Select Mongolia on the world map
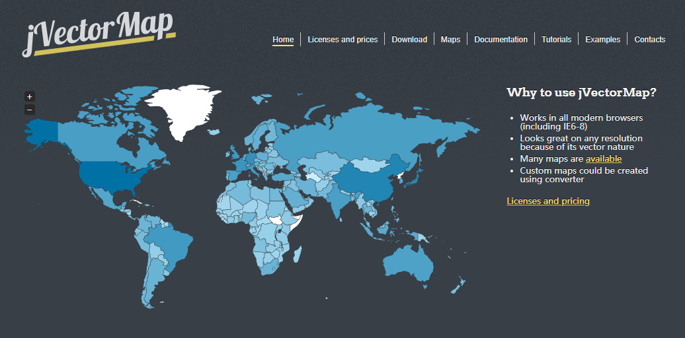 (369, 165)
